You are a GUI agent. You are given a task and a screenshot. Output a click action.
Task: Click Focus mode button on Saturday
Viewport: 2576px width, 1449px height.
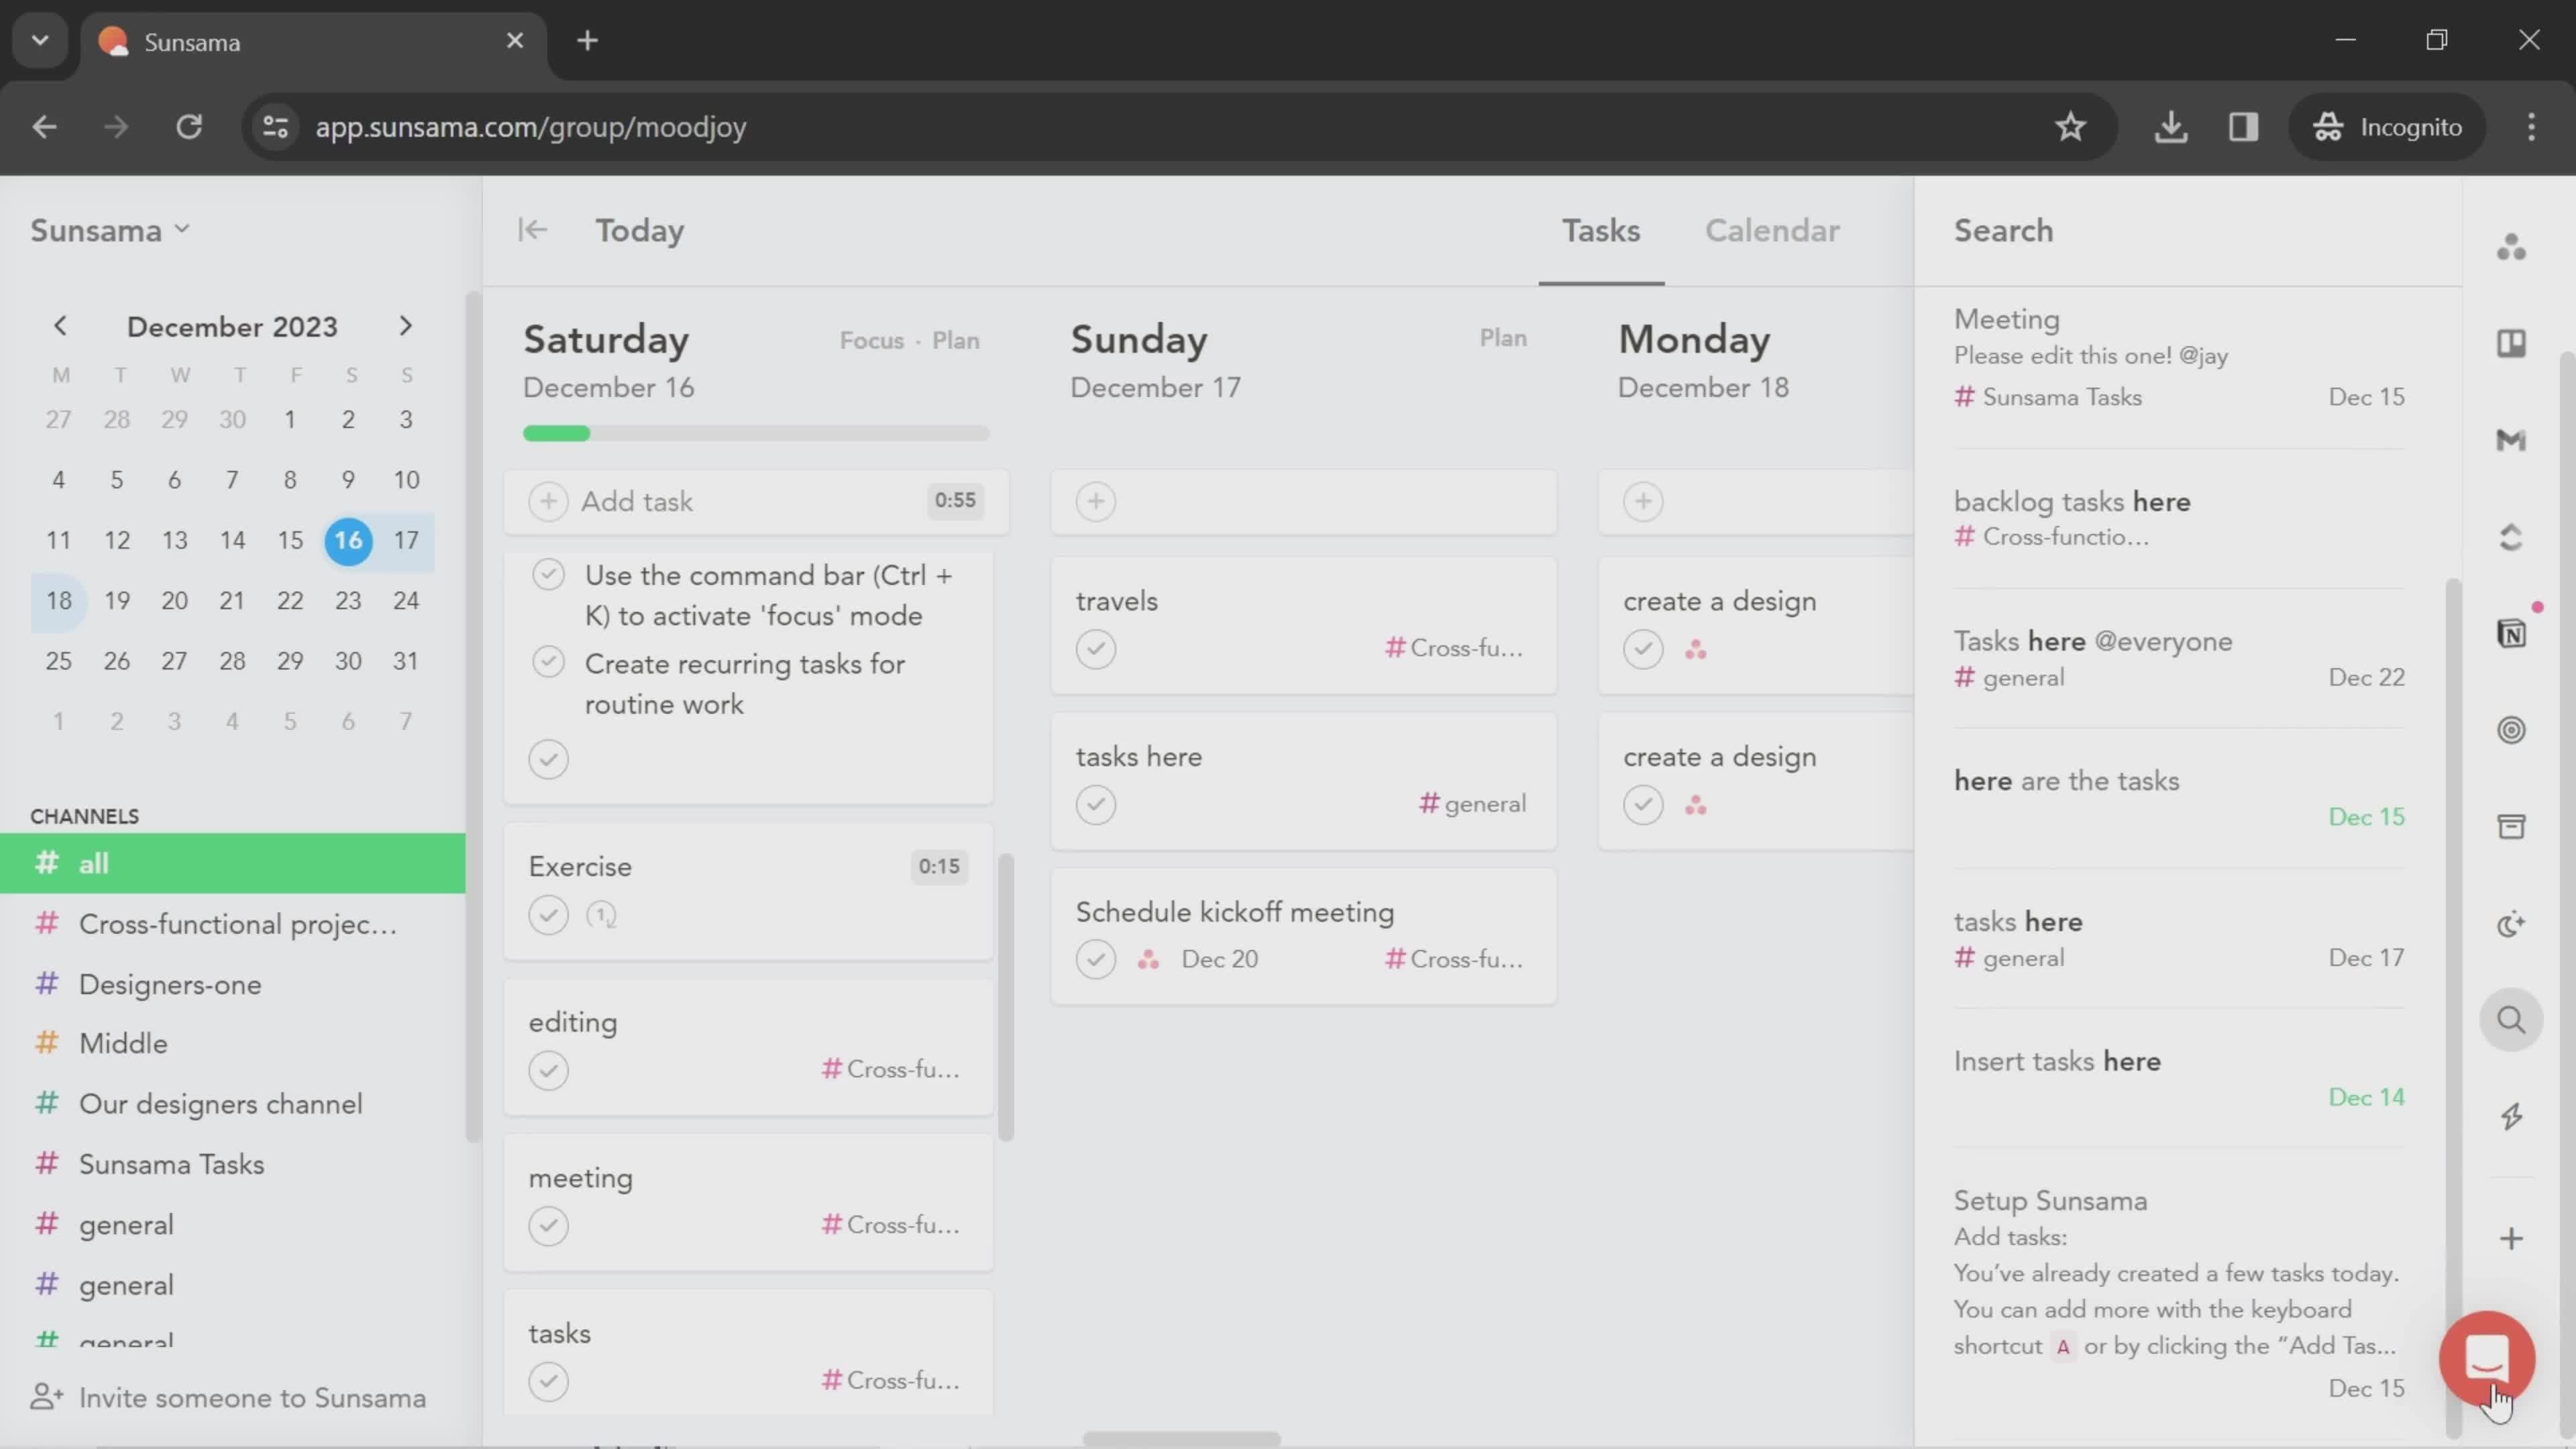click(x=871, y=339)
